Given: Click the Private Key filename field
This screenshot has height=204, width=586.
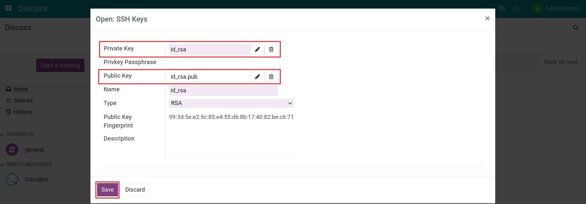Looking at the screenshot, I should 210,49.
